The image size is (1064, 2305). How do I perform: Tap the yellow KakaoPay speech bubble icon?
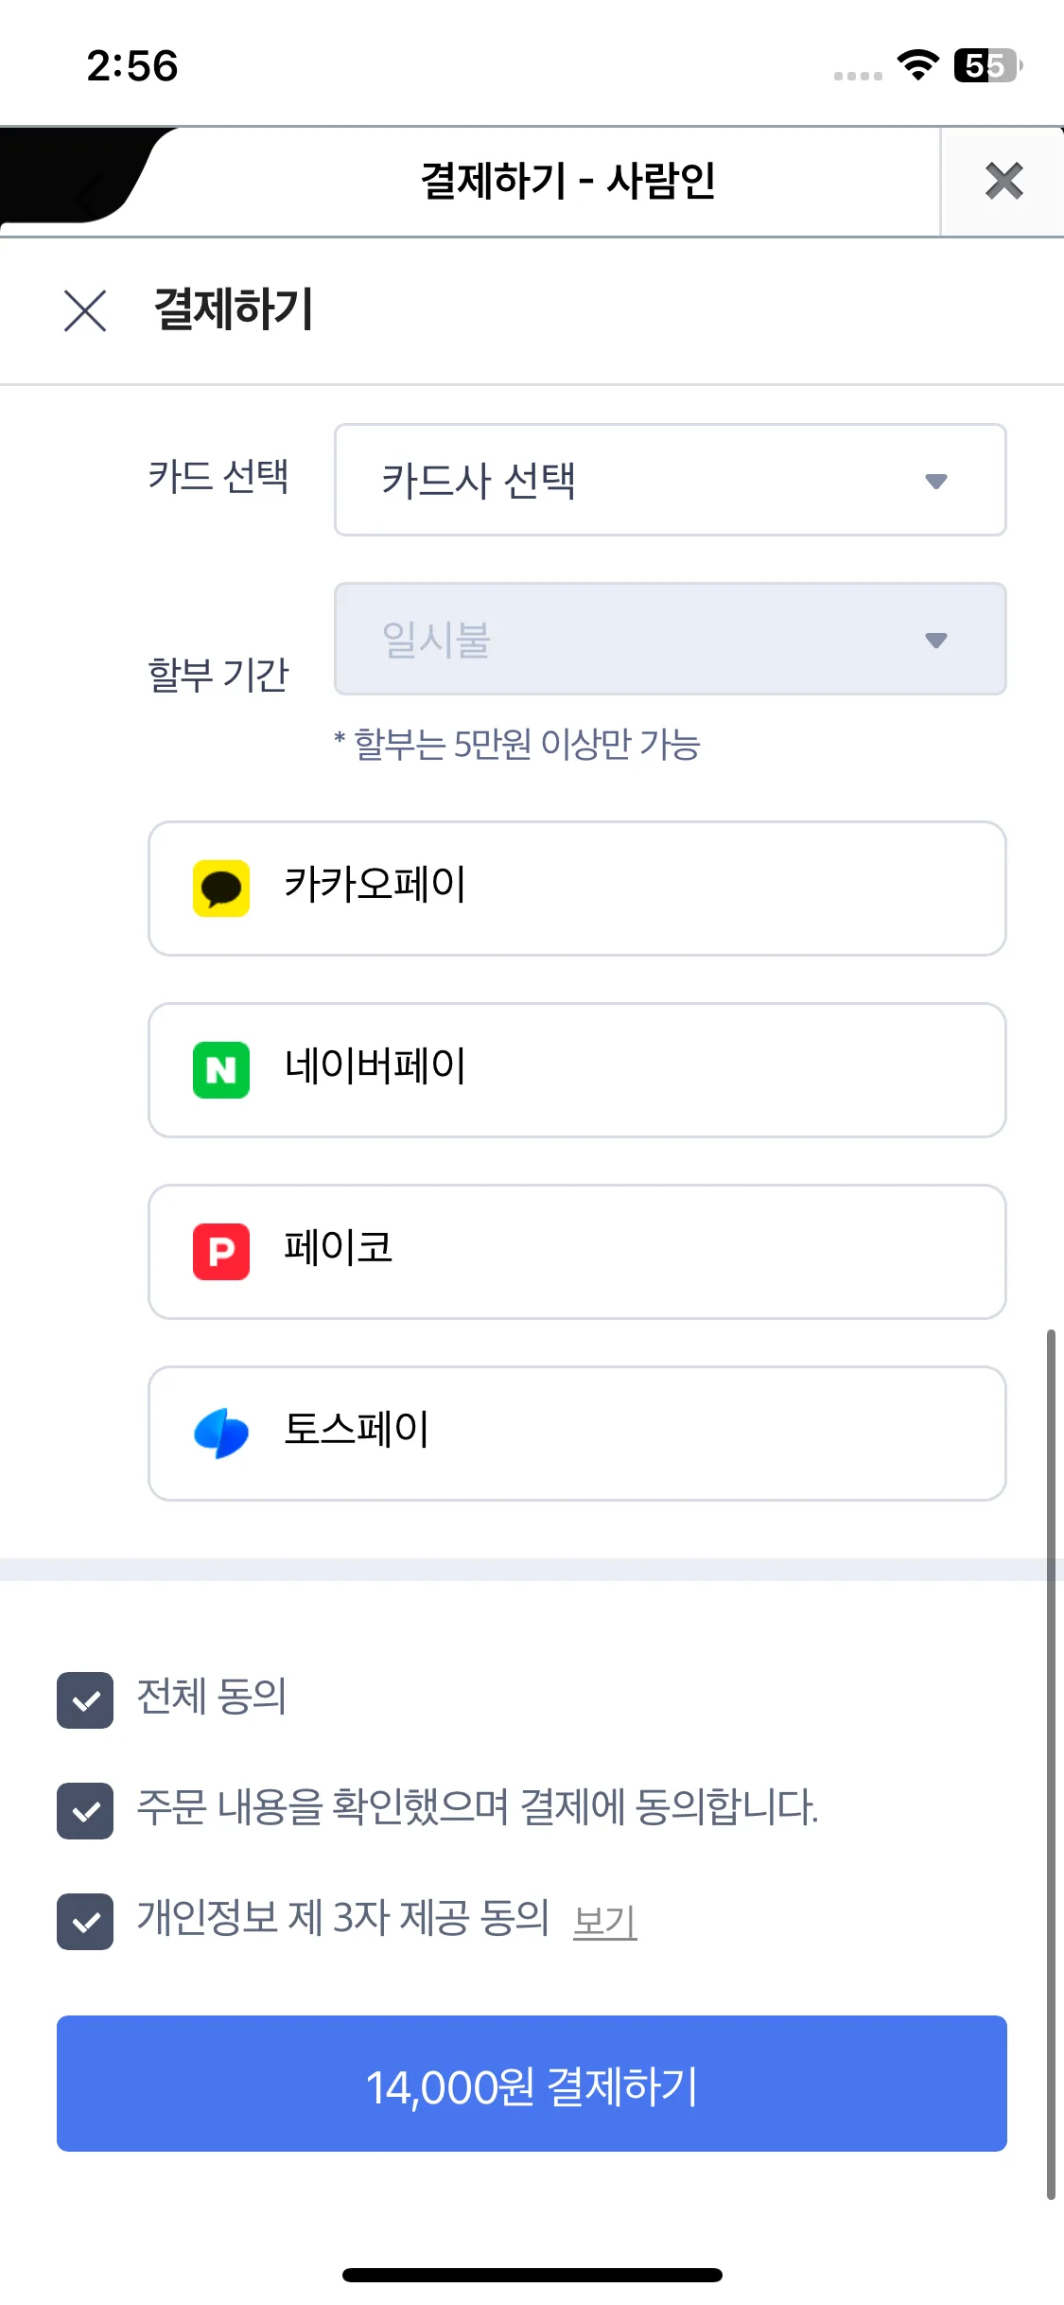point(221,889)
